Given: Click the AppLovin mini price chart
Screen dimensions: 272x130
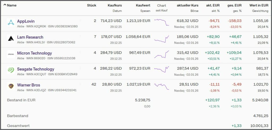Looking at the screenshot, I should [161, 23].
